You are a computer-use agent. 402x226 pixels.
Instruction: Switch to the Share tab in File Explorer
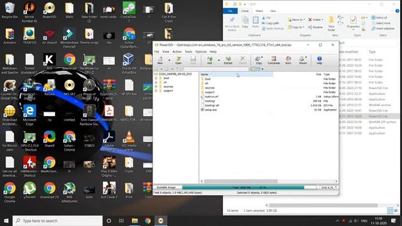click(x=259, y=11)
